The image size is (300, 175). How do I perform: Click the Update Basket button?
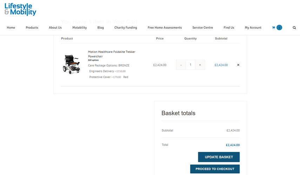(219, 157)
